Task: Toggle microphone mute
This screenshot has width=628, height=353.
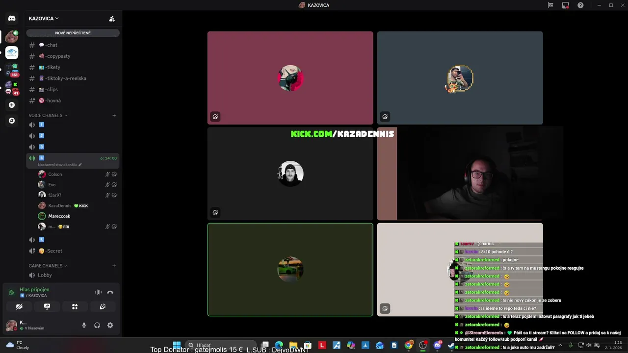Action: click(x=84, y=325)
